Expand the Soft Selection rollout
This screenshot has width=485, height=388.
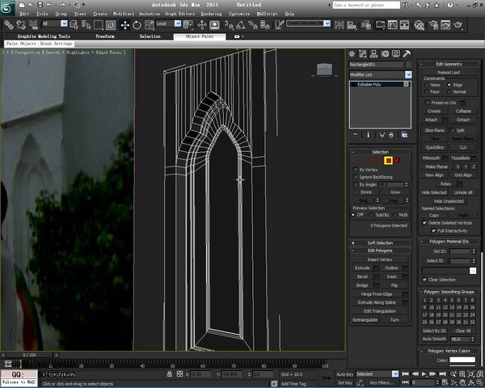pos(380,242)
